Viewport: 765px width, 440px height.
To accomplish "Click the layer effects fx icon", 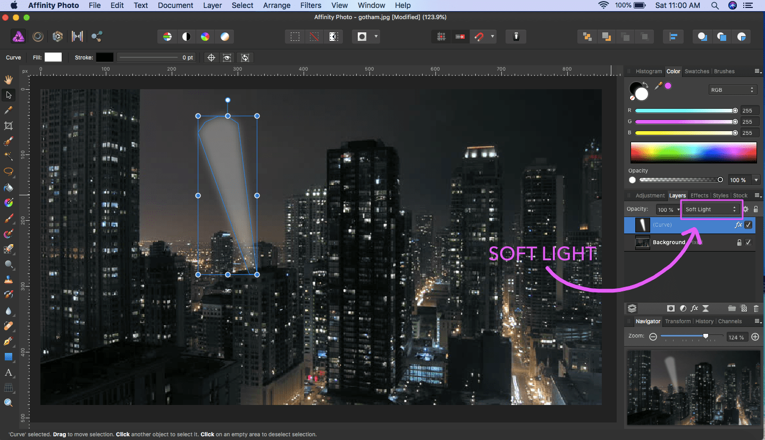I will (x=694, y=308).
